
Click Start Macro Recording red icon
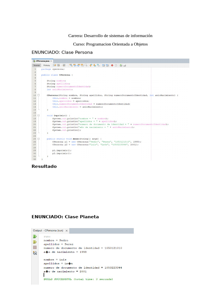coord(112,65)
